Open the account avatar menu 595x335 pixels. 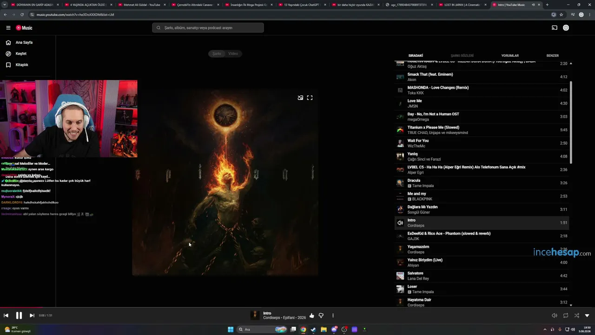pos(566,28)
